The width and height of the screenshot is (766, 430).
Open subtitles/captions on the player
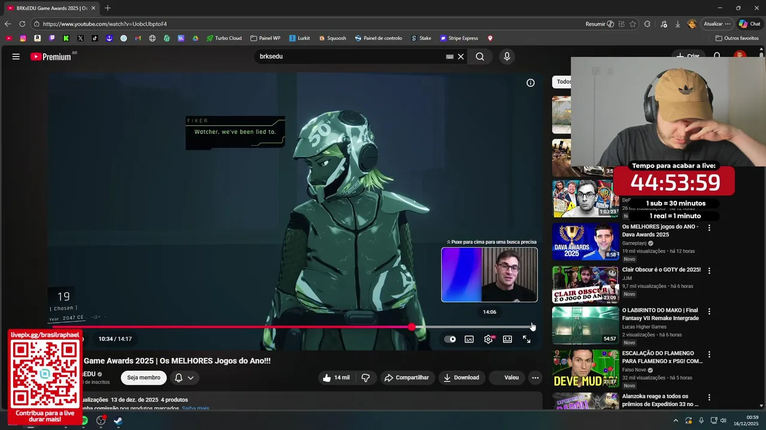[x=469, y=339]
